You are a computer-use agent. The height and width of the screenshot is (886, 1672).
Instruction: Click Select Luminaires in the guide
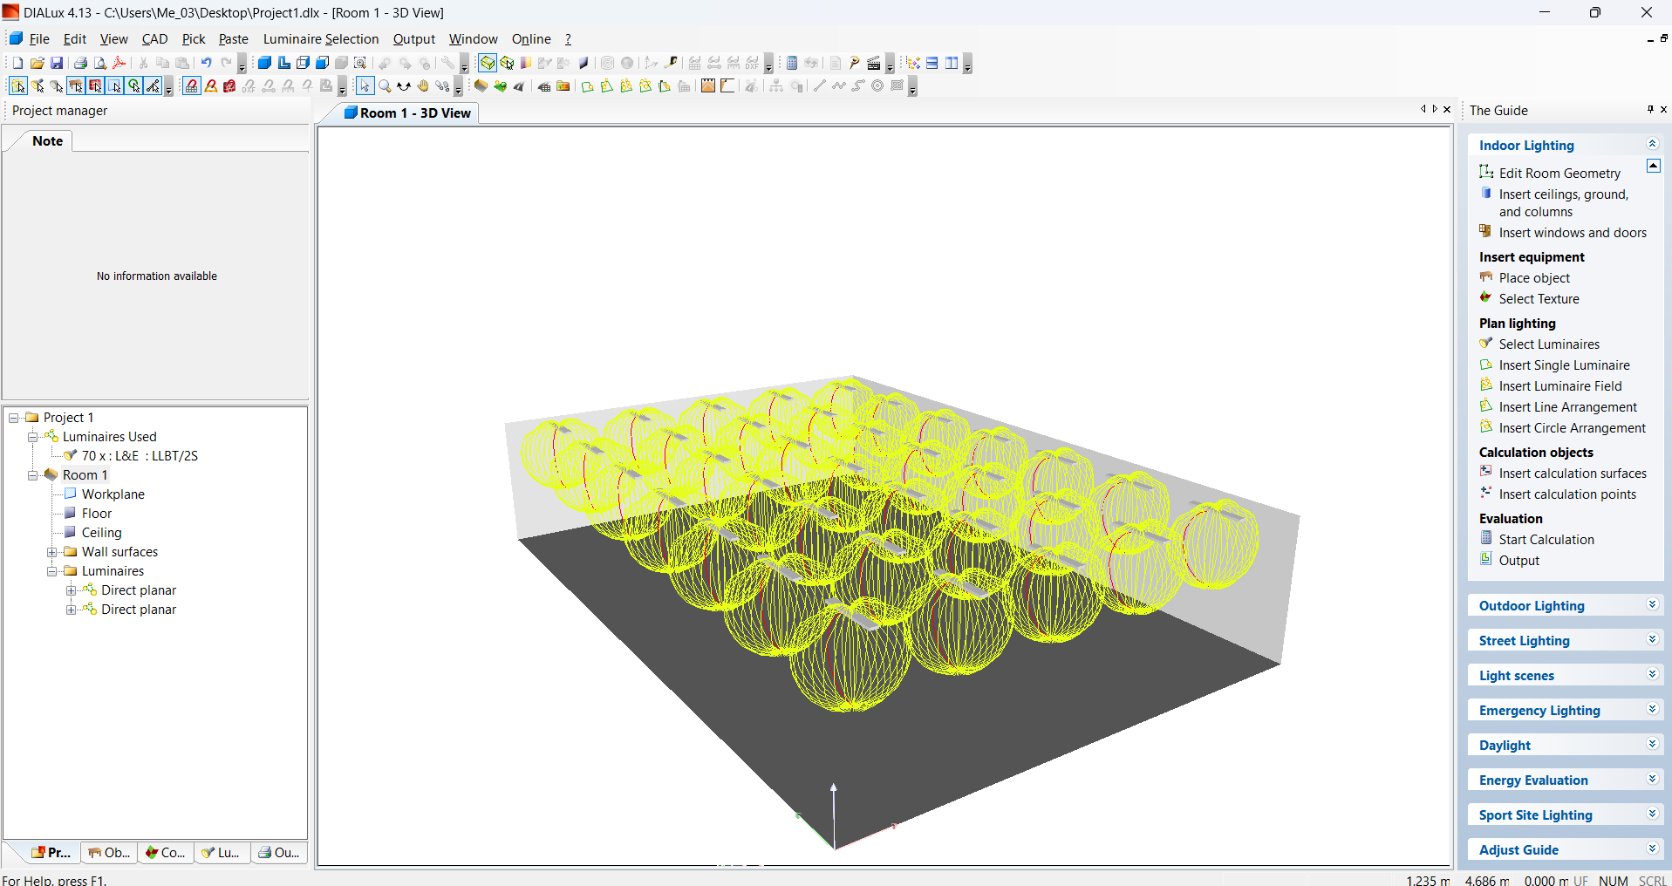pos(1549,344)
